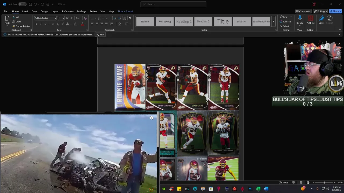The height and width of the screenshot is (193, 344).
Task: Toggle Strikethrough formatting
Action: tap(53, 24)
